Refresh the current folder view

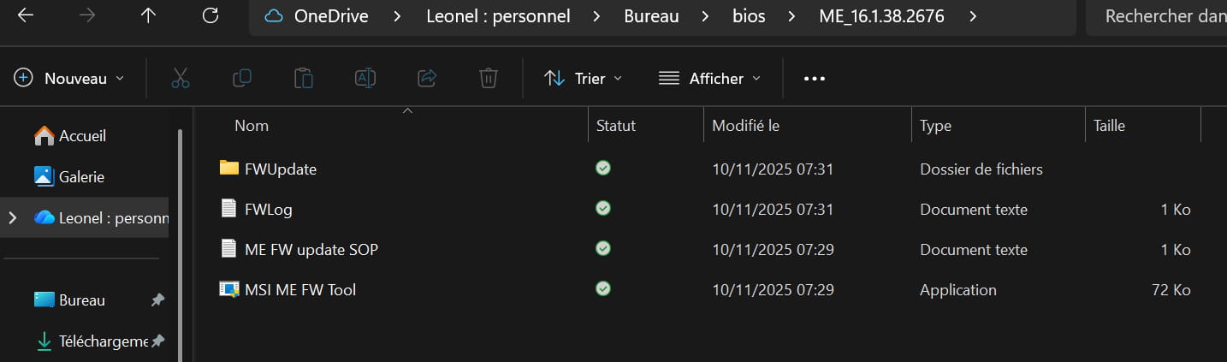[x=210, y=15]
